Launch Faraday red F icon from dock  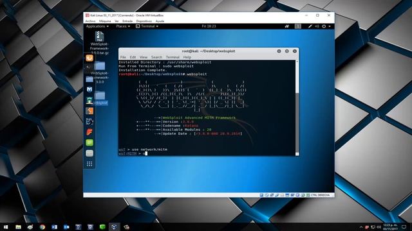click(89, 132)
